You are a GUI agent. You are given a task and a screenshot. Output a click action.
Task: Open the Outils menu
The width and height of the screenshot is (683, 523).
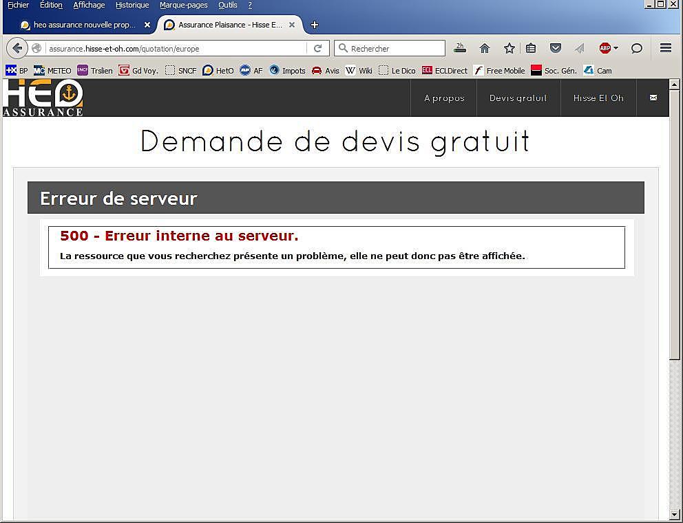pyautogui.click(x=228, y=5)
